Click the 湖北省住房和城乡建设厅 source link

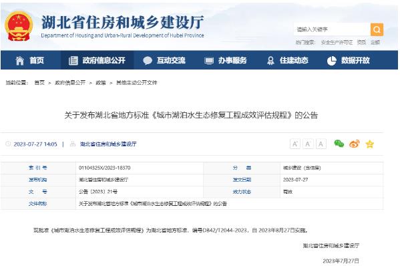[108, 144]
